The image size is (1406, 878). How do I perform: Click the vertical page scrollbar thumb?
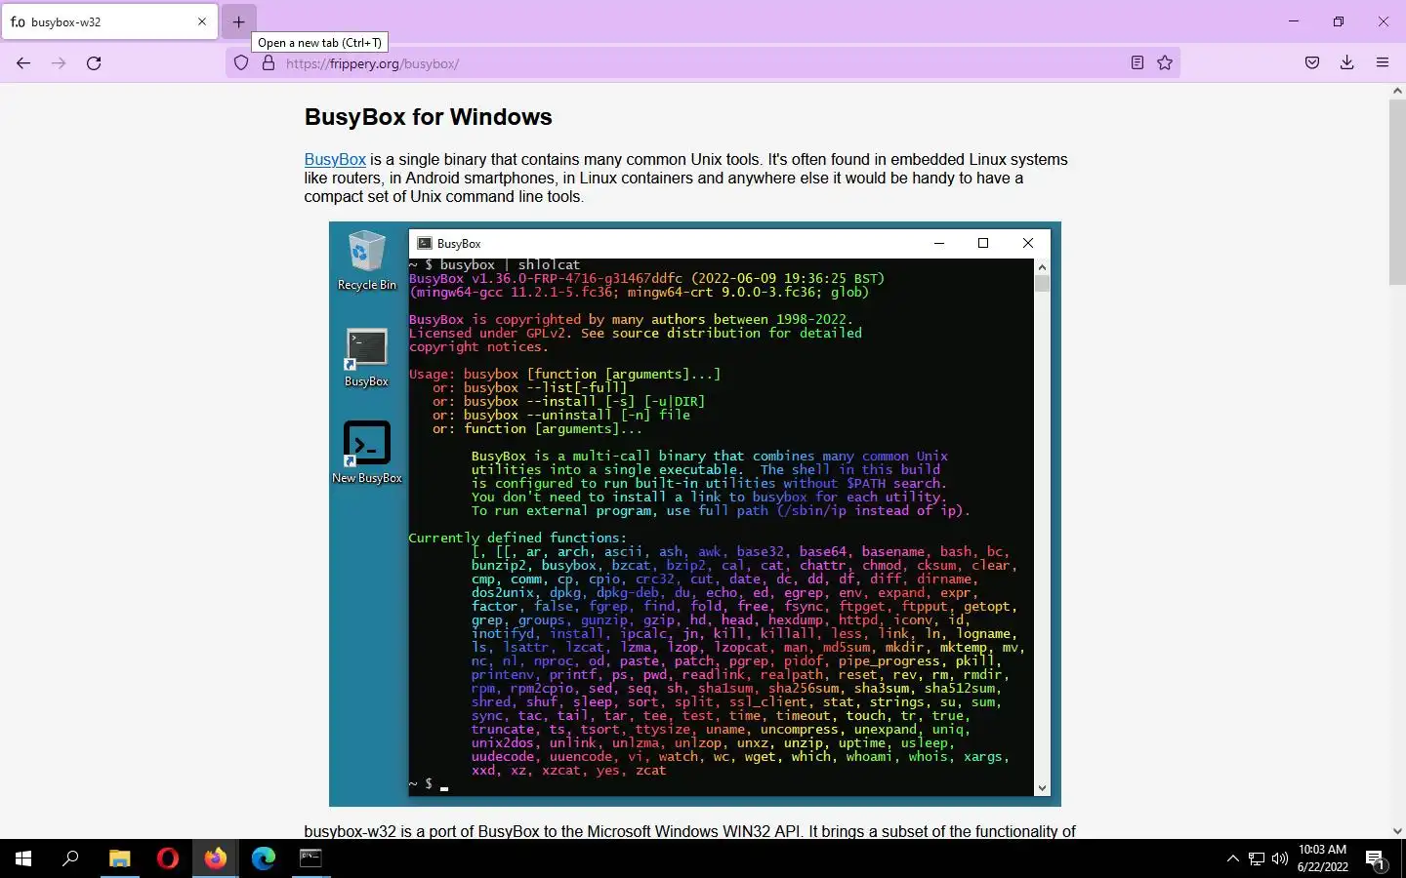[1397, 191]
